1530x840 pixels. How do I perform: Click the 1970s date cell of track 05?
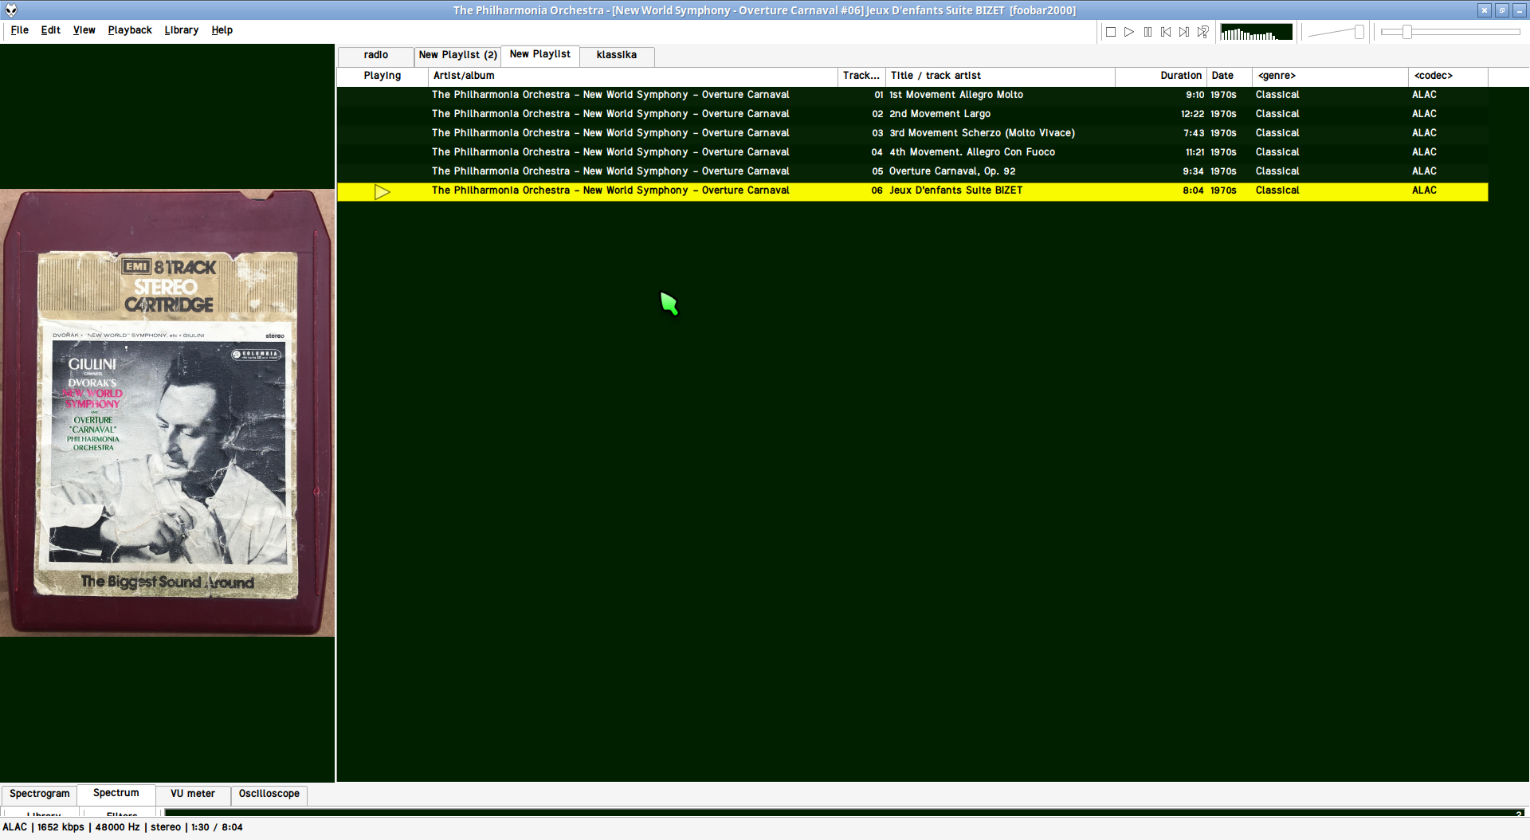1223,172
